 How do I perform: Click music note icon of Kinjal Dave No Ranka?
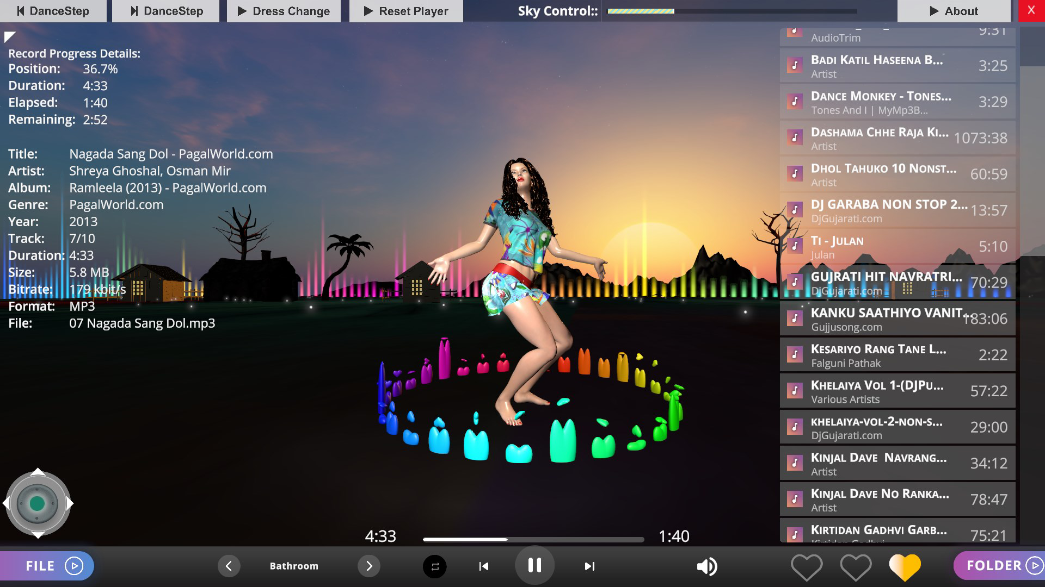point(795,499)
